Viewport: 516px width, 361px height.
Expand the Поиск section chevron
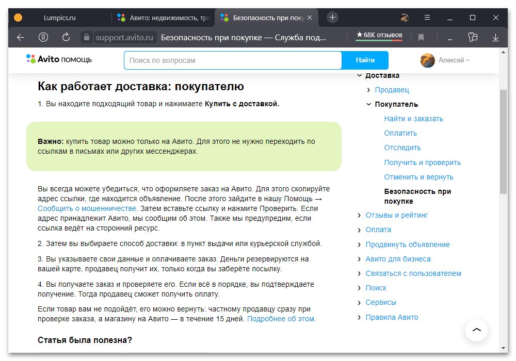(x=359, y=288)
